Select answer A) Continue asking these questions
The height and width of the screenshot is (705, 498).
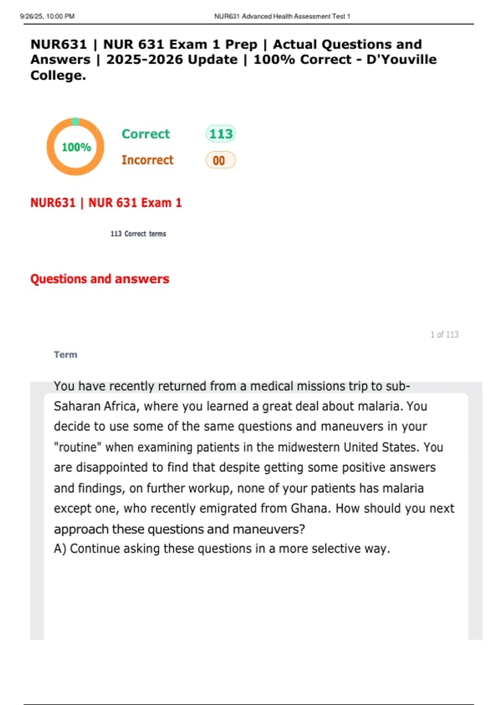click(222, 549)
